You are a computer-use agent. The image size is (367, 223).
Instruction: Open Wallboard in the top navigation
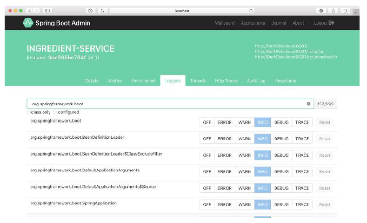coord(225,23)
